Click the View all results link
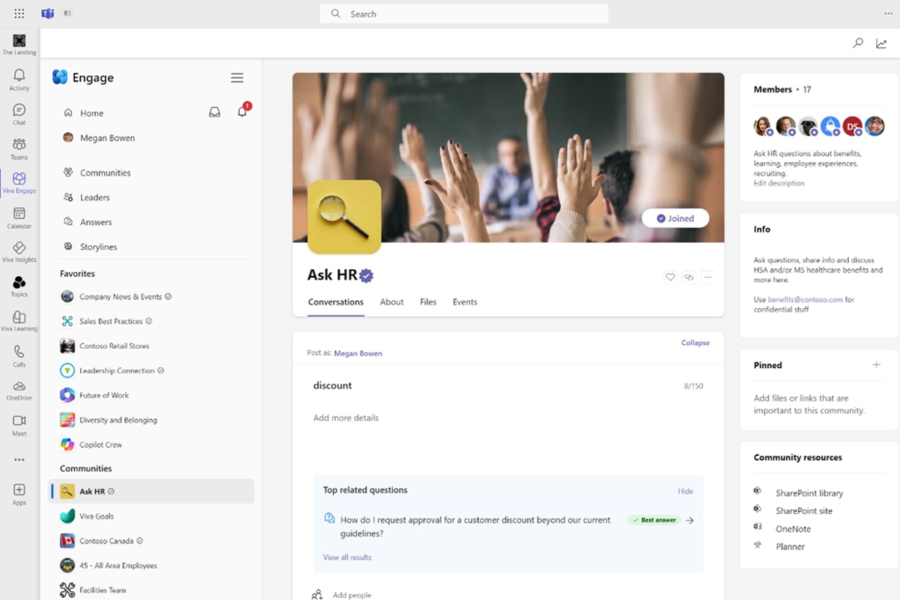The image size is (900, 600). (x=347, y=556)
